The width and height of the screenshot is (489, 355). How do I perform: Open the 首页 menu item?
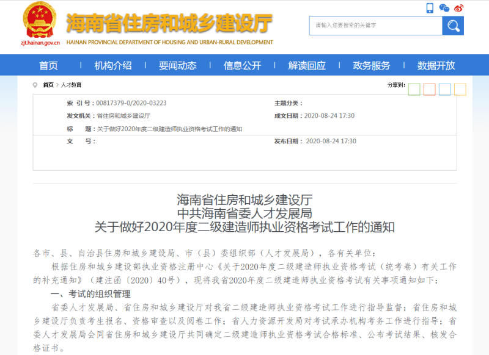click(x=48, y=65)
